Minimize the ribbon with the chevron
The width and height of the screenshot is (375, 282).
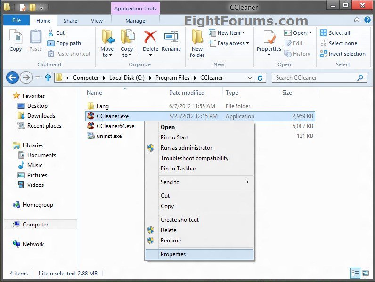pos(357,20)
